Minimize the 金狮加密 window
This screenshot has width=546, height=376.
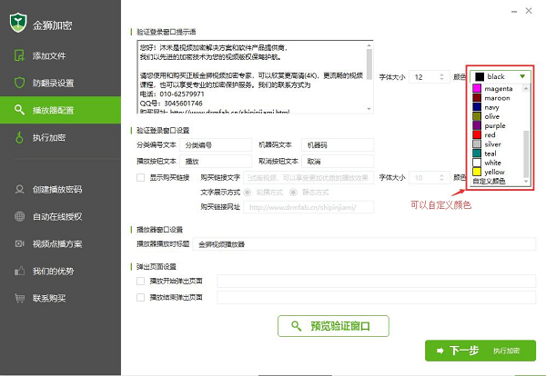point(514,12)
